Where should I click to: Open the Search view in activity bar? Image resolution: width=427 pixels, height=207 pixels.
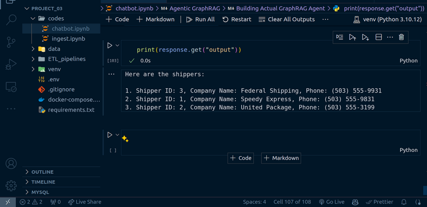coord(11,20)
